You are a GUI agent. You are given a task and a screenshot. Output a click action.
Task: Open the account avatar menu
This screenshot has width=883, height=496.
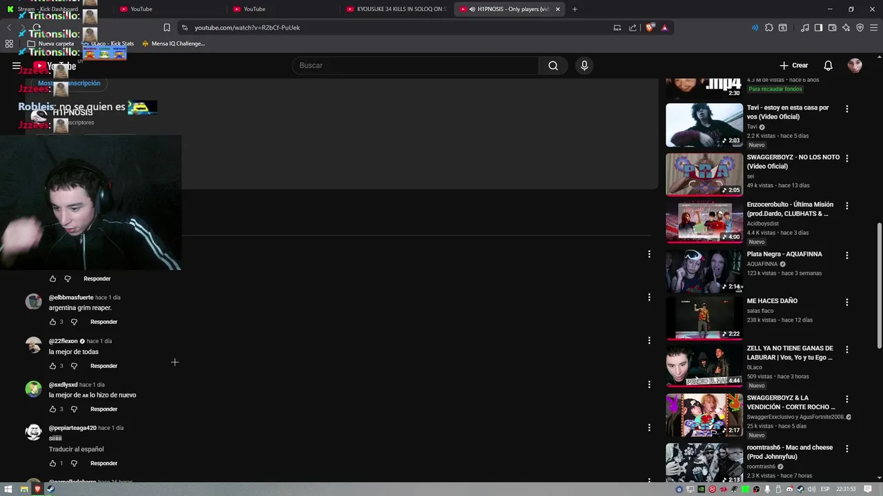click(x=855, y=65)
